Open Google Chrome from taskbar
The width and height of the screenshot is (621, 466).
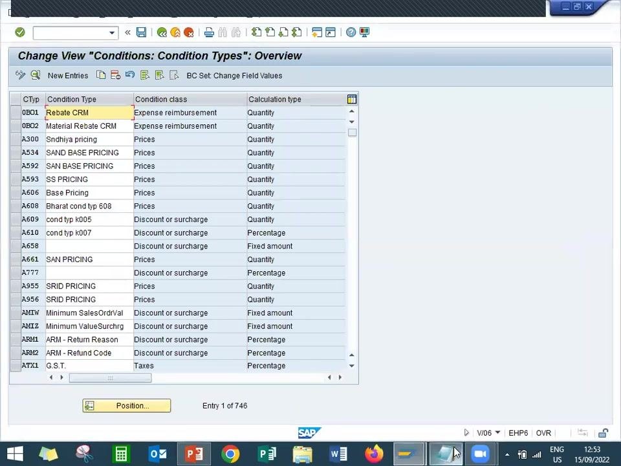coord(230,454)
